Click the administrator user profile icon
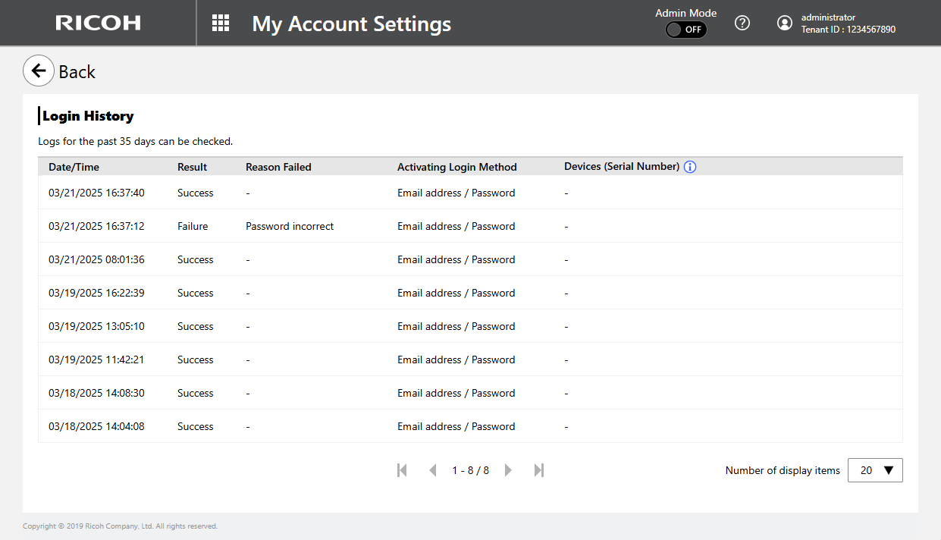Image resolution: width=941 pixels, height=540 pixels. click(785, 23)
